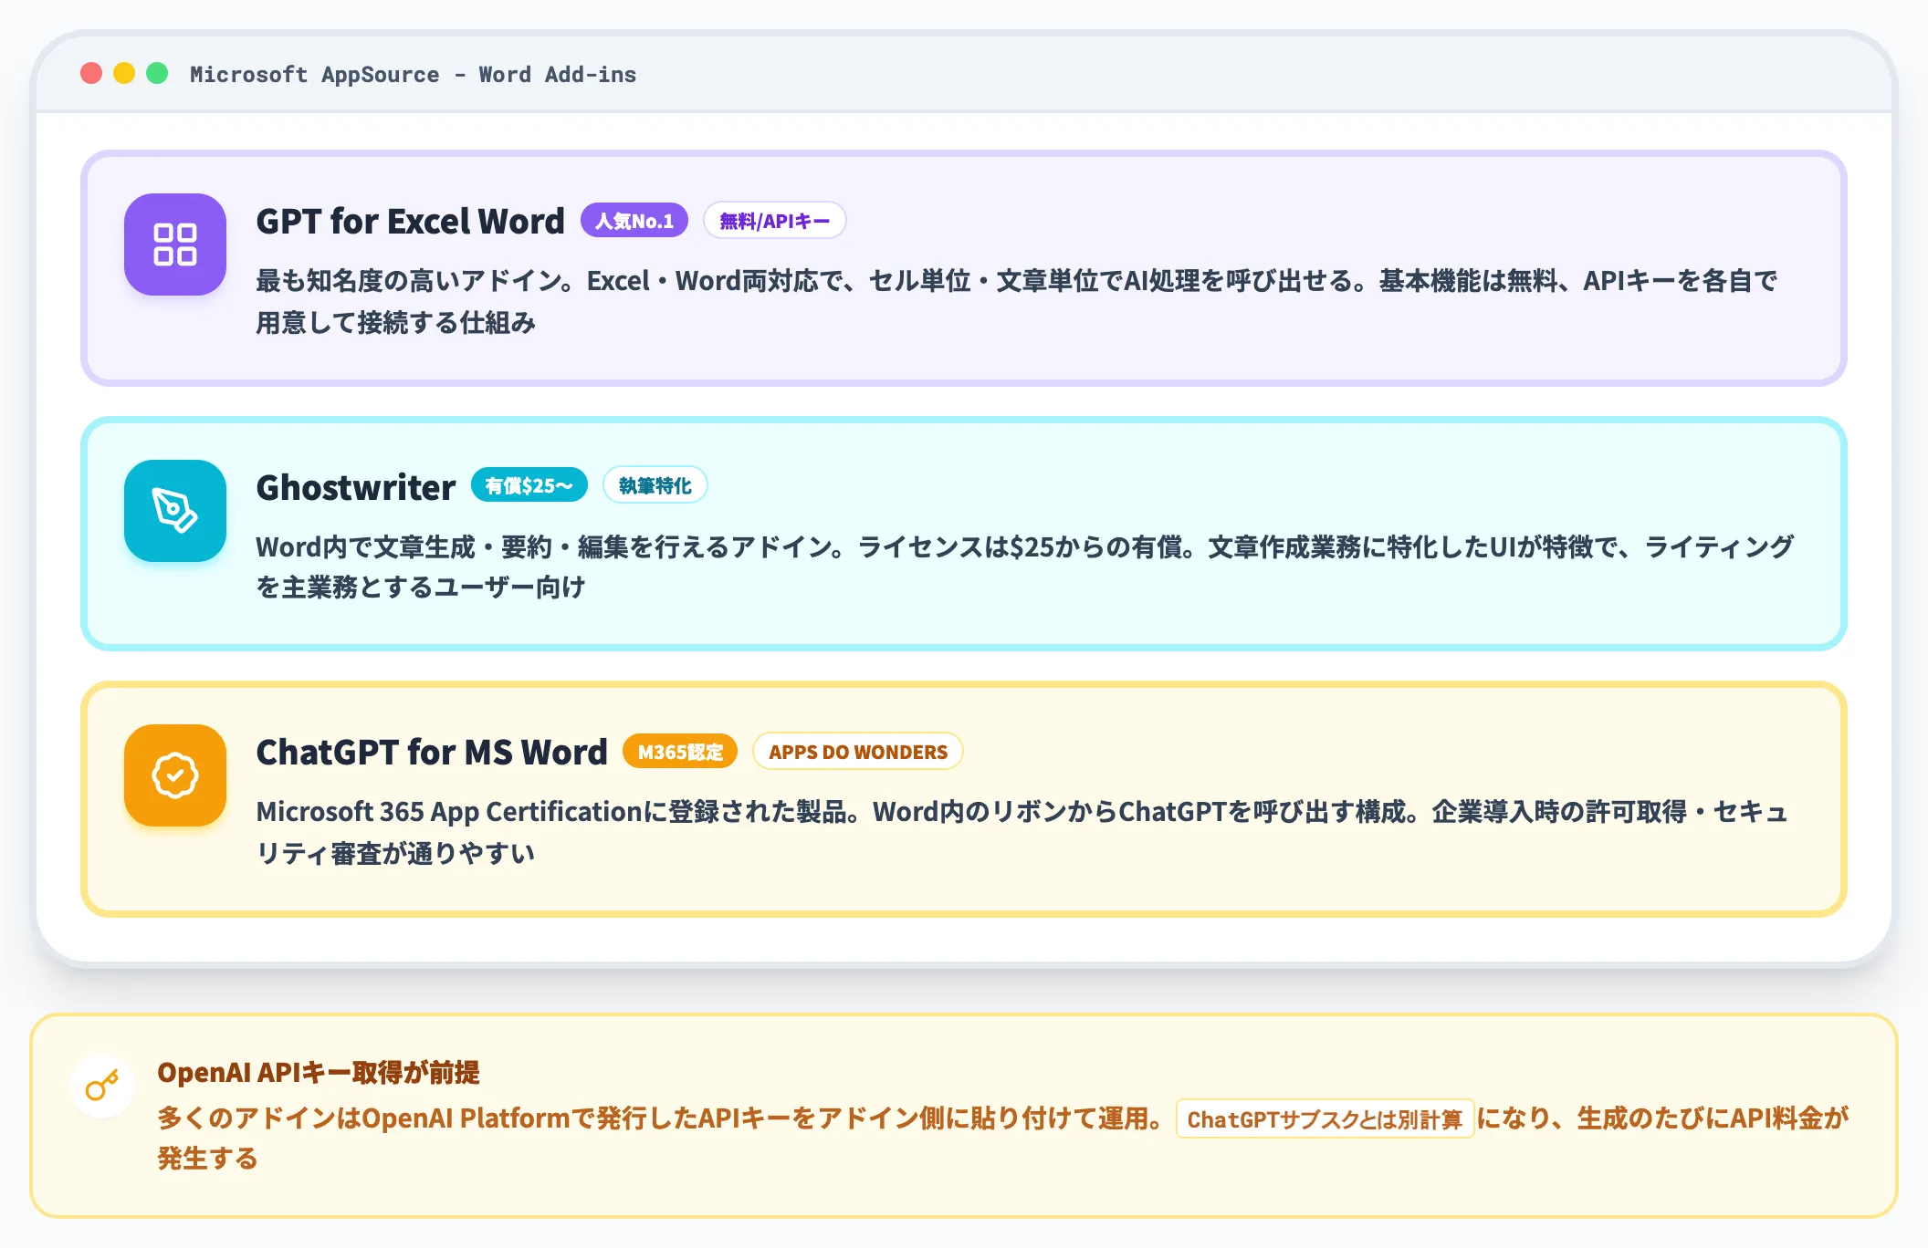This screenshot has height=1248, width=1928.
Task: Click the orange ChatGPT for MS Word badge icon
Action: (x=175, y=775)
